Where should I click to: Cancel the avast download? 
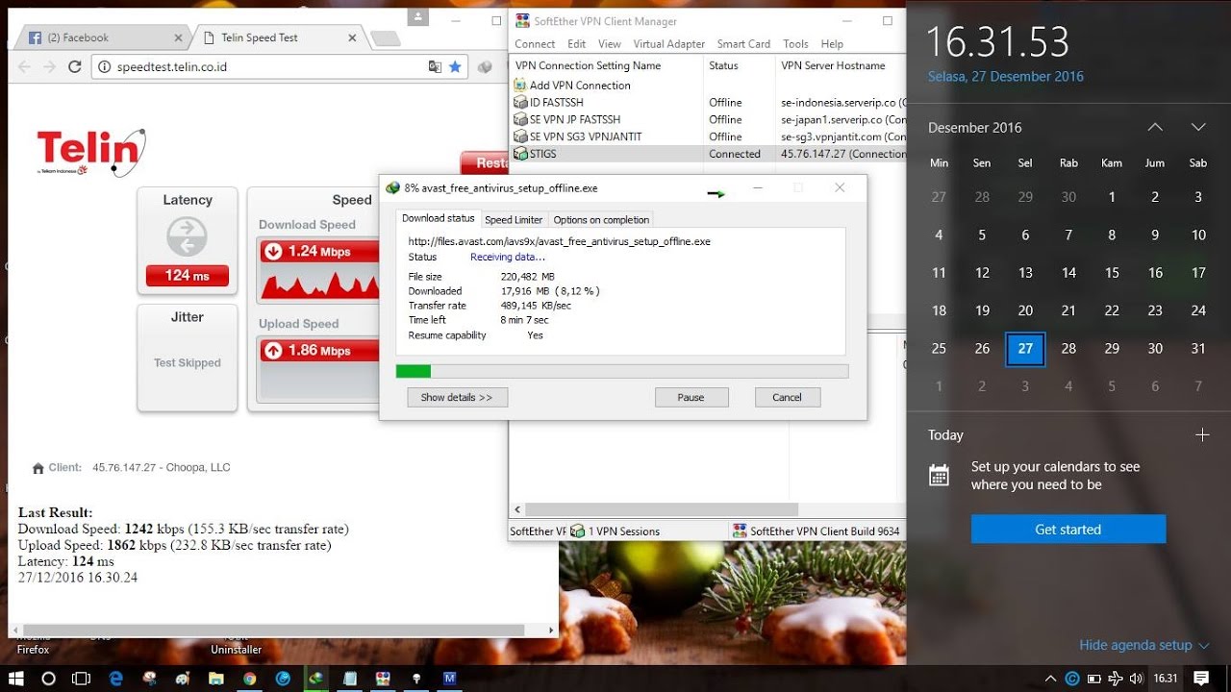[787, 397]
